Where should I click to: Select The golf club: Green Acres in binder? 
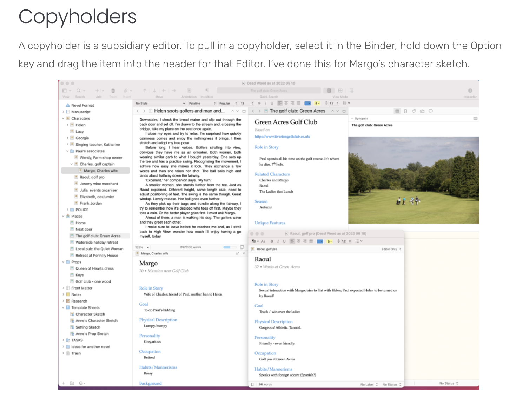point(95,236)
